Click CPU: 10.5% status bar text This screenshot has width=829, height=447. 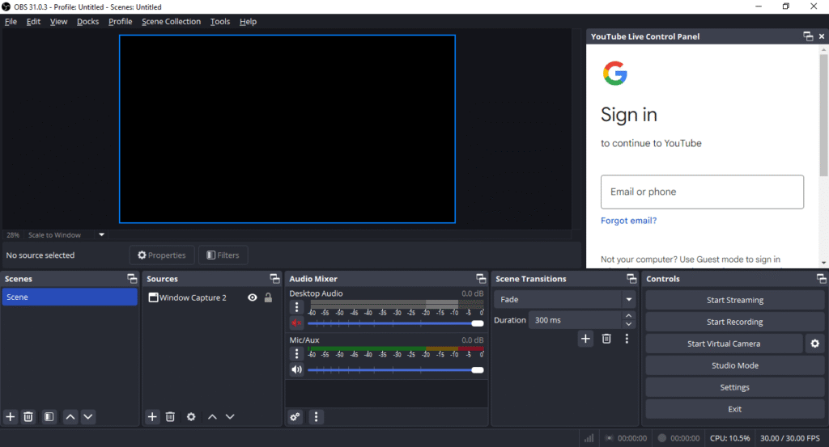coord(729,438)
